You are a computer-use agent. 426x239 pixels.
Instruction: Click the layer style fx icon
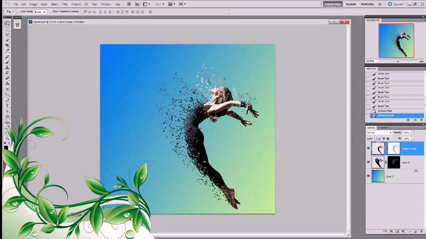tap(392, 231)
